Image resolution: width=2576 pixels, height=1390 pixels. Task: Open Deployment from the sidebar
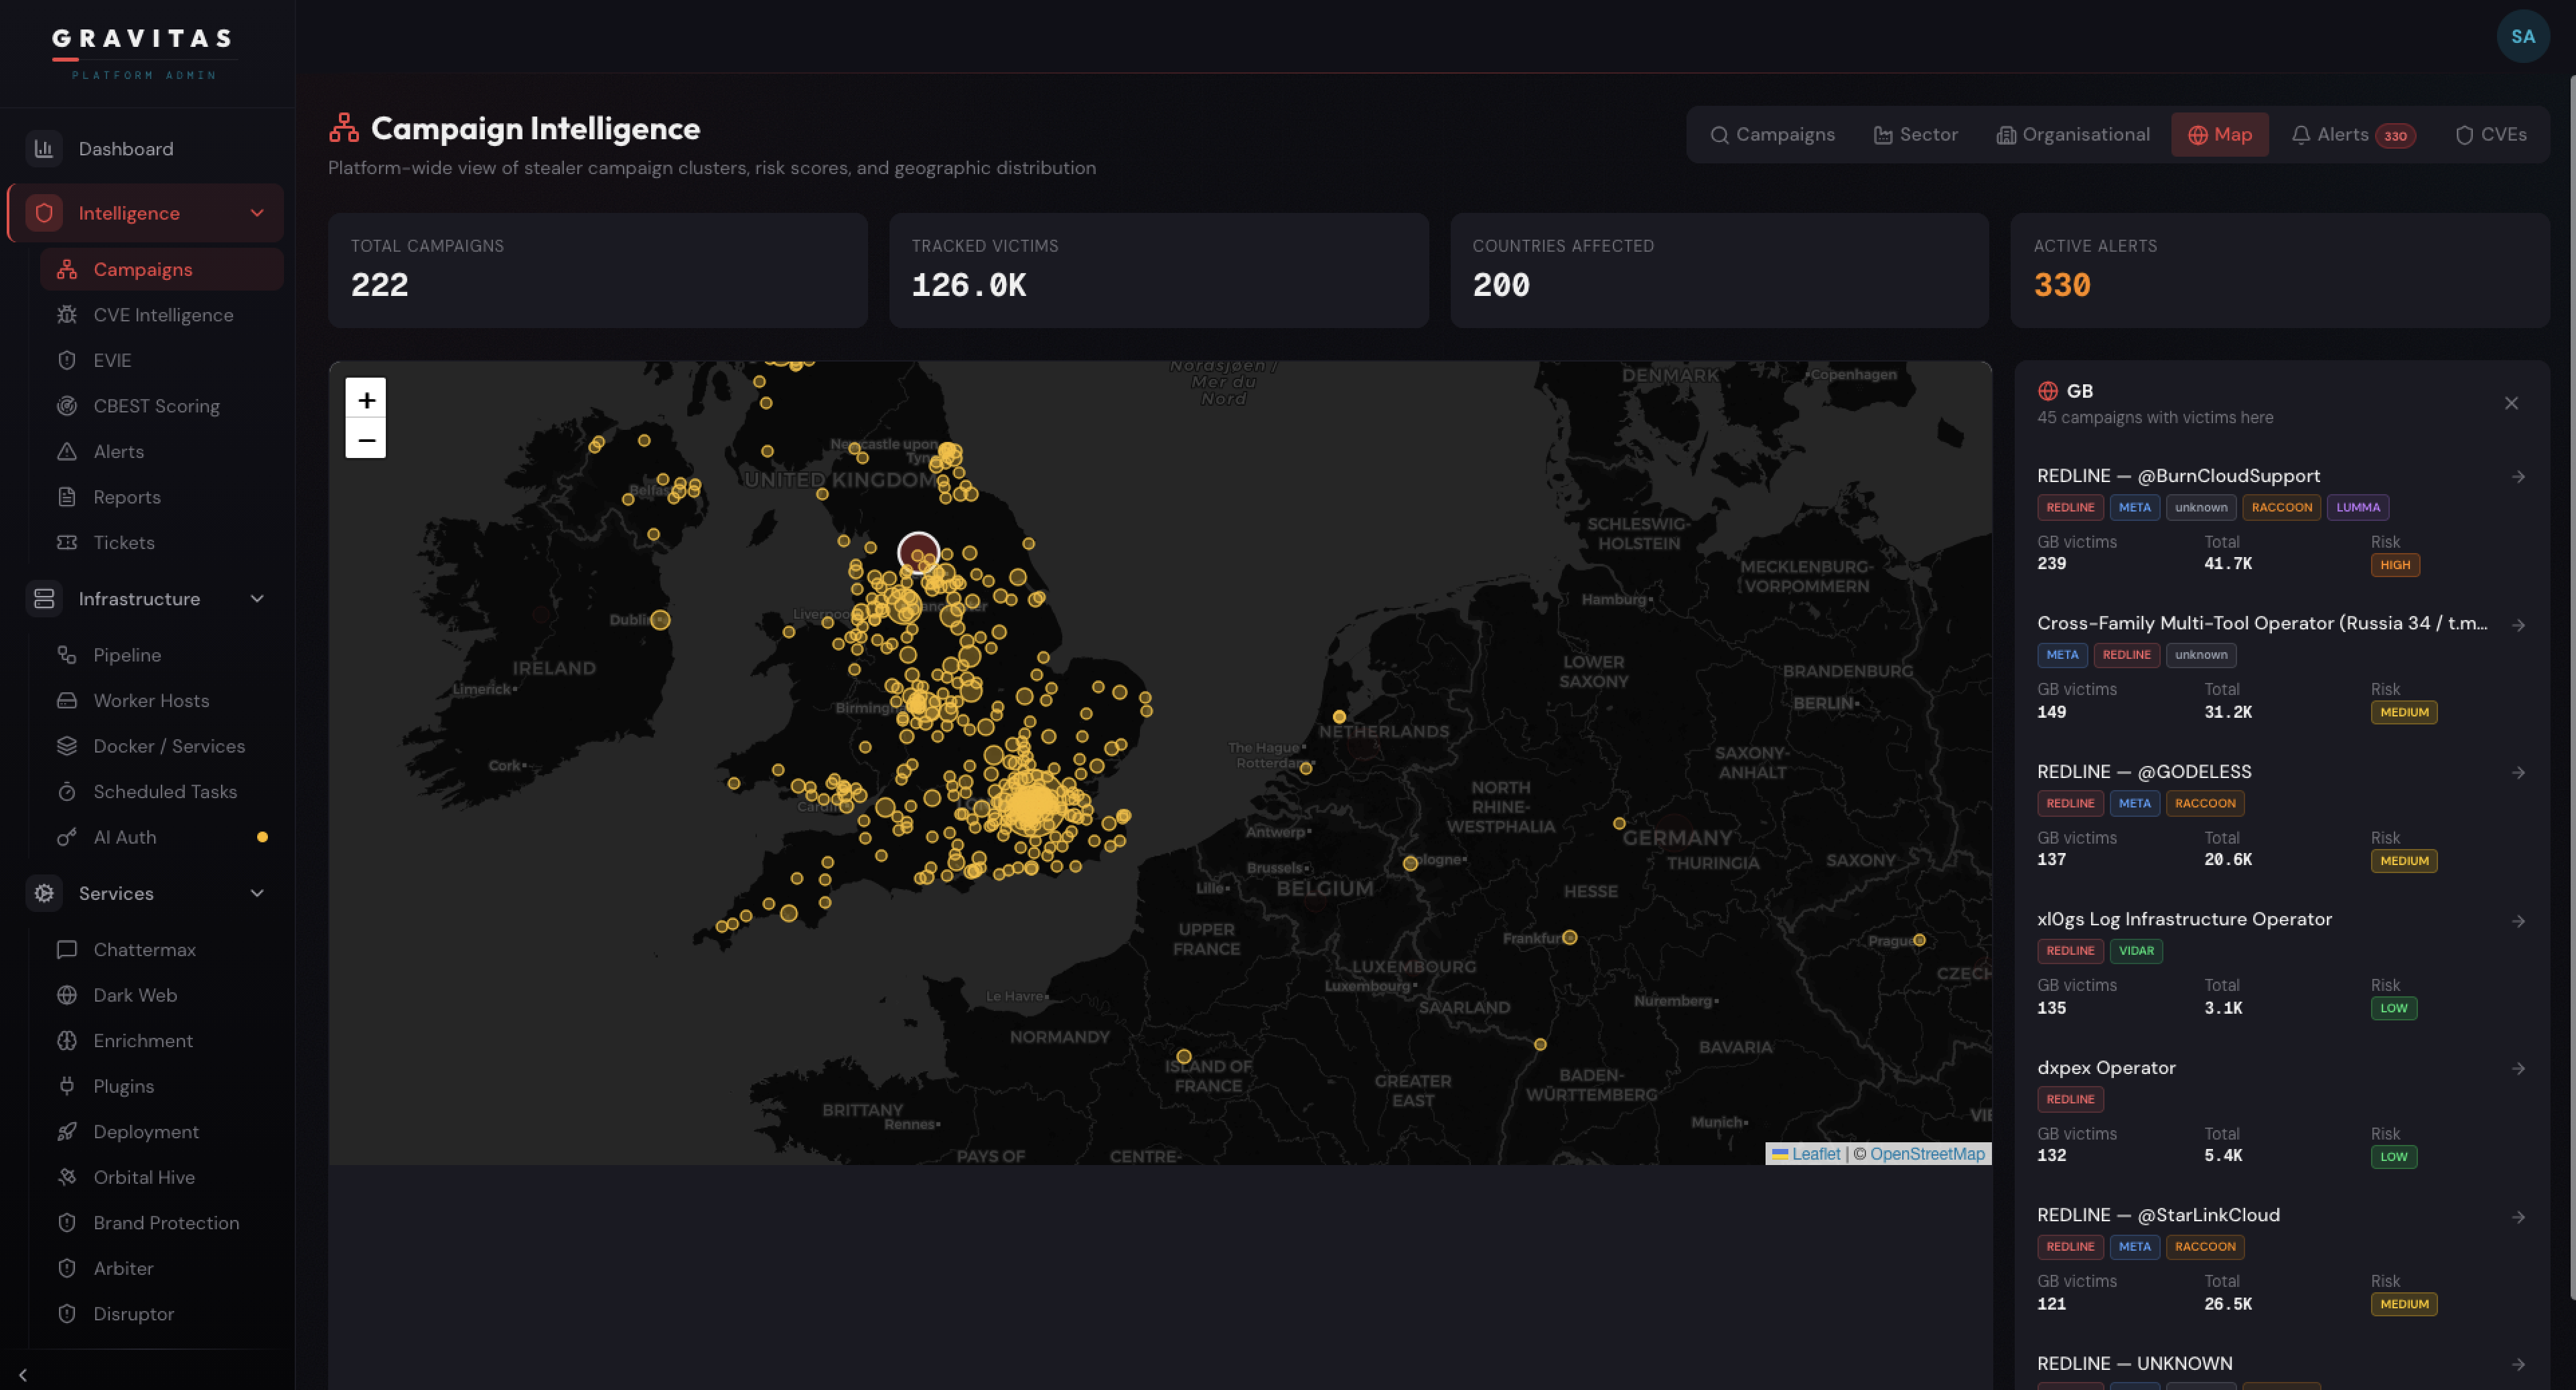point(161,1131)
